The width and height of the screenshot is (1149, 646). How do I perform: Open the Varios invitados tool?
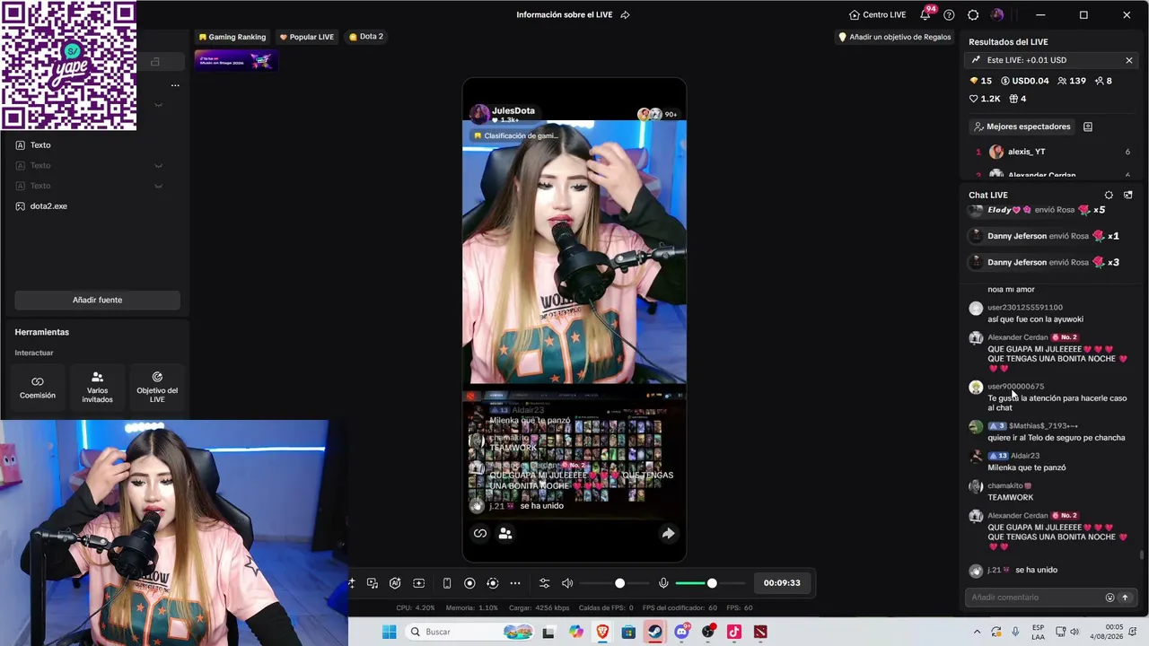(x=97, y=388)
